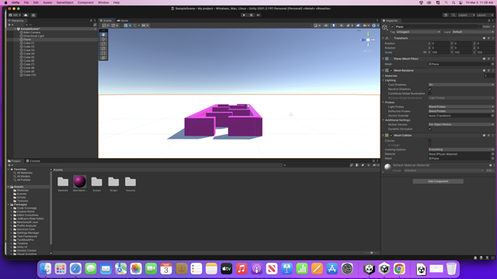
Task: Click the Play button
Action: (244, 15)
